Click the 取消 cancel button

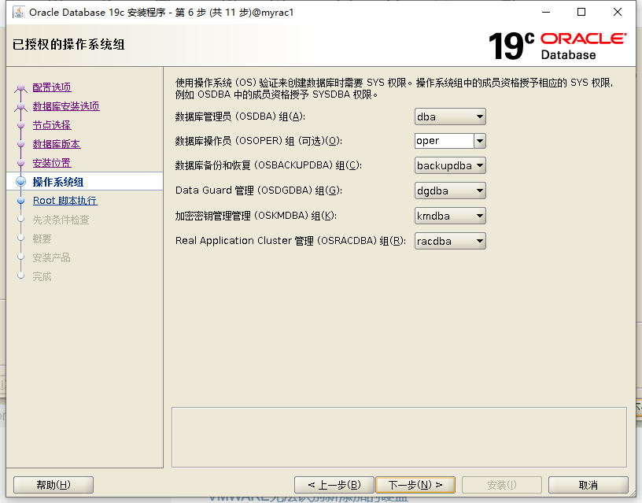click(x=588, y=485)
